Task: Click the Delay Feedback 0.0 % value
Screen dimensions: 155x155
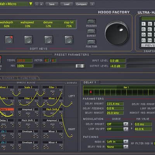Action: 115,108
